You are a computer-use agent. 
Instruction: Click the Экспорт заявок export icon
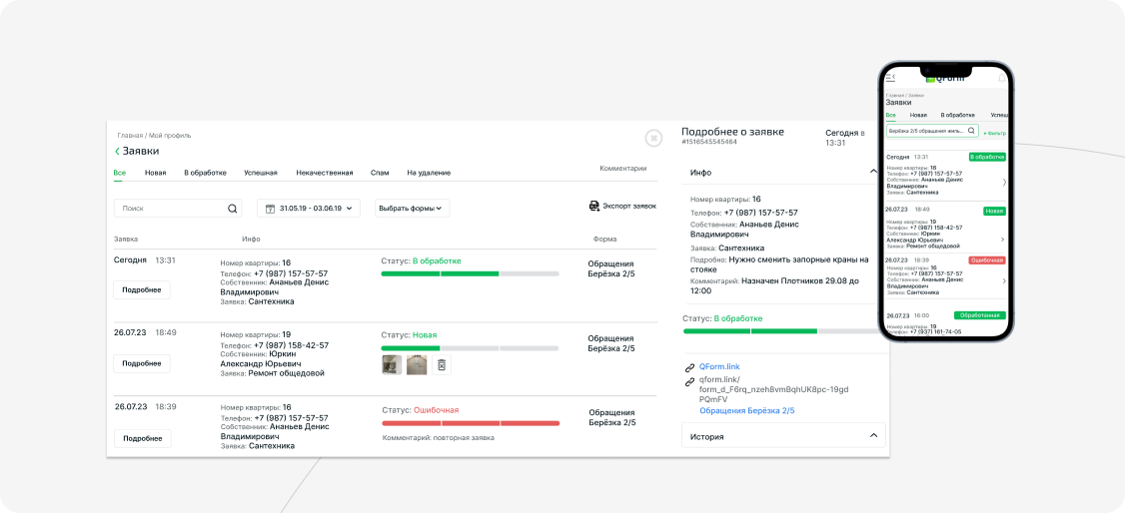pyautogui.click(x=594, y=206)
